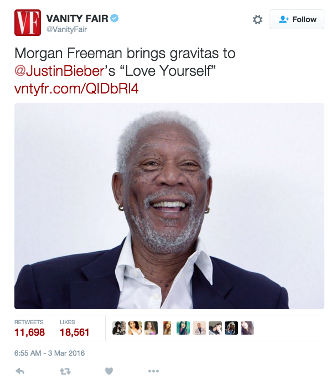Open the vntyfr.com/QIDbRI4 link
Viewport: 336px width, 380px height.
tap(76, 89)
